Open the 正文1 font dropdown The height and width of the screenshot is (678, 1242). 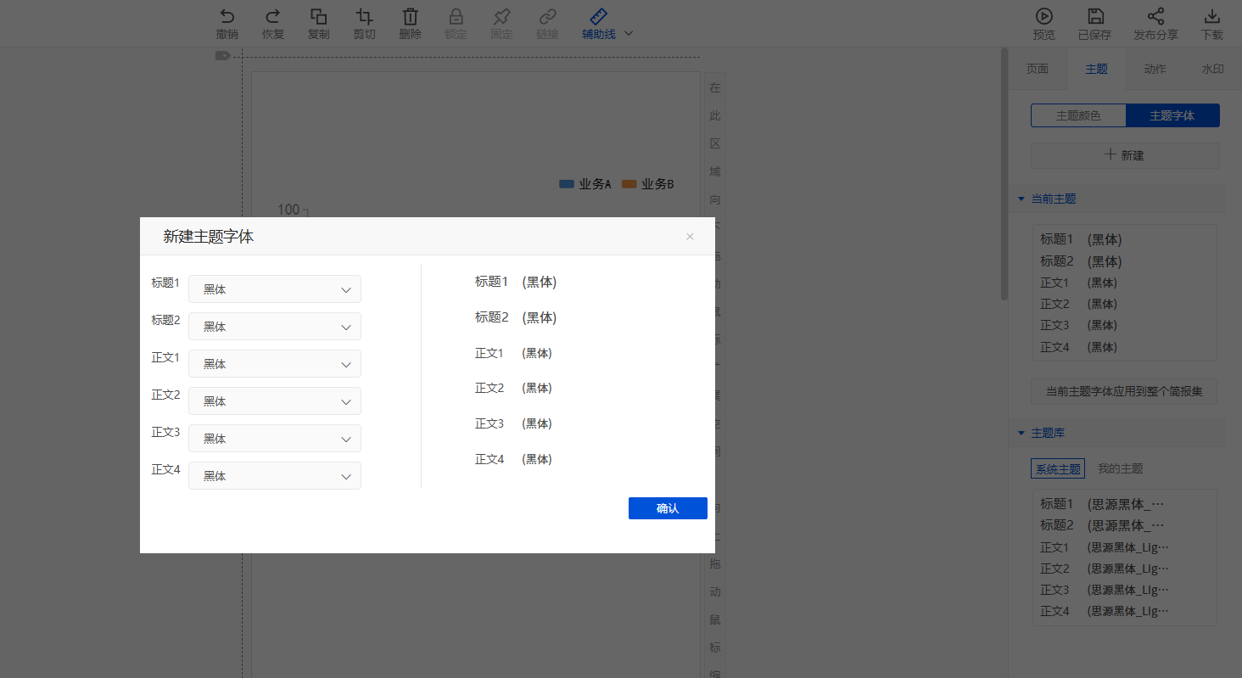click(275, 364)
